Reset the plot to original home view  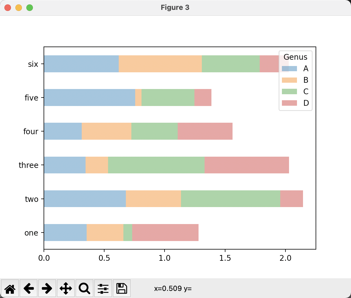(x=10, y=288)
